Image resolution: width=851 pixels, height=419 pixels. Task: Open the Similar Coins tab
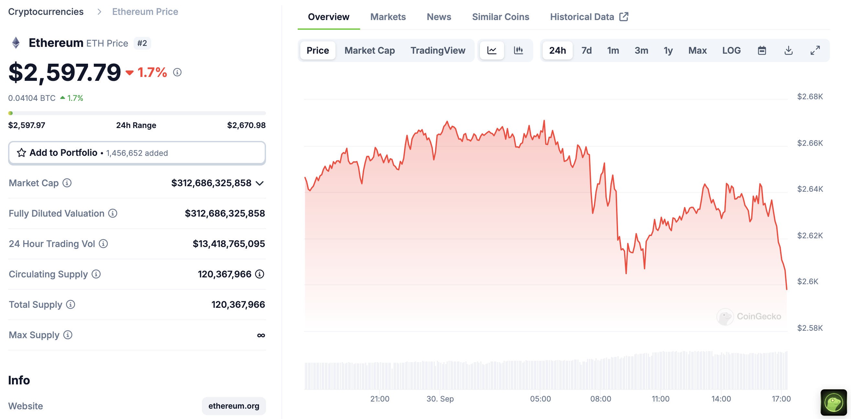501,17
